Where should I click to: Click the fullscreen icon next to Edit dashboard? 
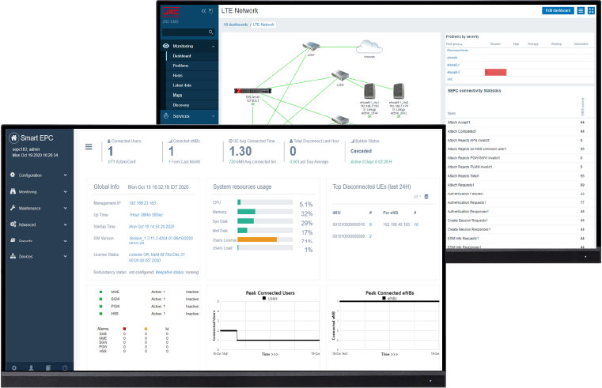[x=591, y=10]
